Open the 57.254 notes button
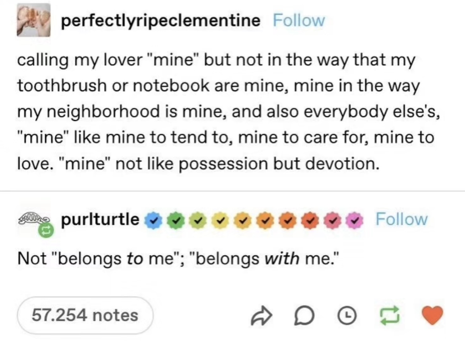The height and width of the screenshot is (343, 465). coord(85,316)
